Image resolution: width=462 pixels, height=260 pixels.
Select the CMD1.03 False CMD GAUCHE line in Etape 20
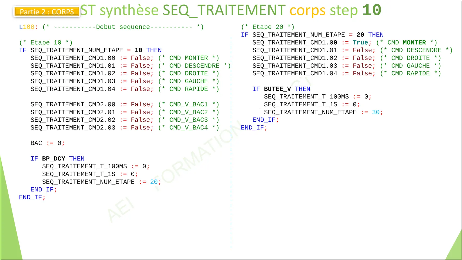click(x=347, y=66)
